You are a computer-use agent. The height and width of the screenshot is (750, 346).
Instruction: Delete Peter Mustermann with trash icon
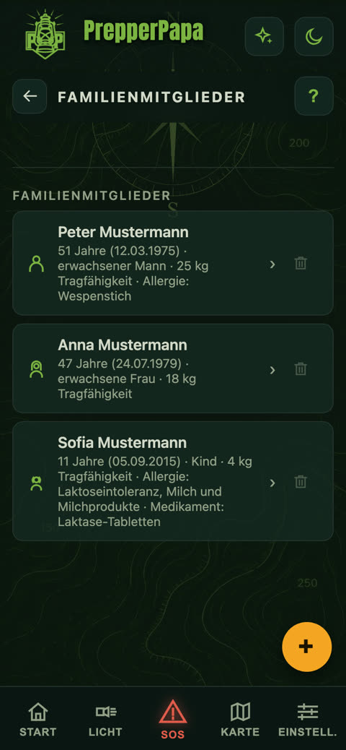(301, 263)
